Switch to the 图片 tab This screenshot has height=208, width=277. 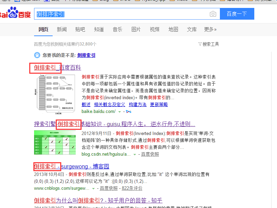click(x=136, y=29)
